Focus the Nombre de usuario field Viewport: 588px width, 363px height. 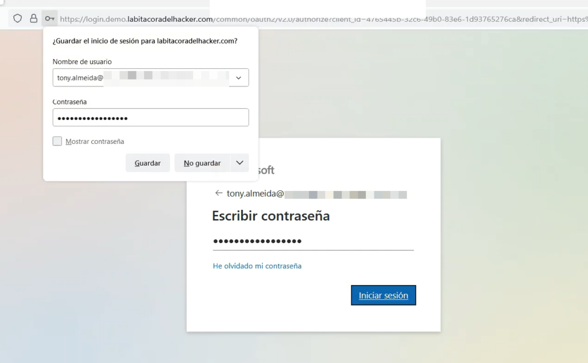(150, 77)
